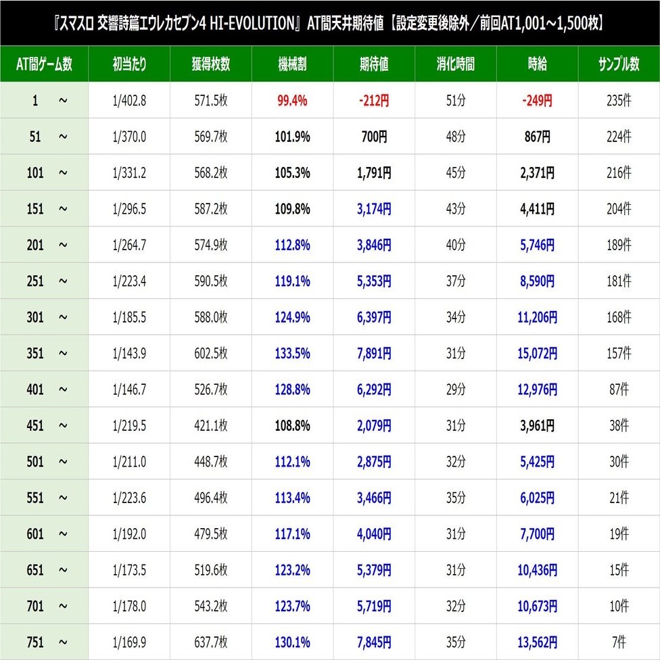Image resolution: width=660 pixels, height=660 pixels.
Task: Click the 3,961円 hourly wage cell
Action: [x=538, y=425]
